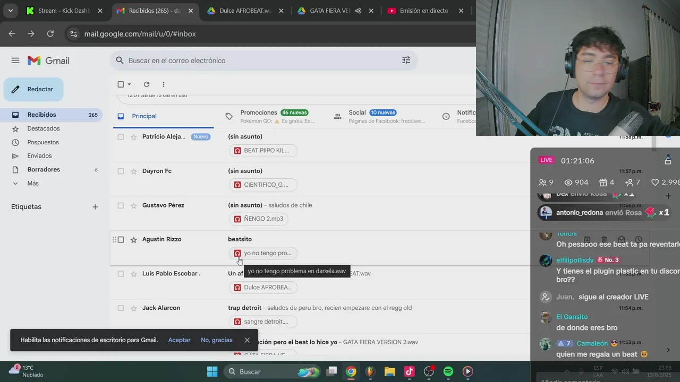
Task: Open the select-all dropdown arrow
Action: click(129, 84)
